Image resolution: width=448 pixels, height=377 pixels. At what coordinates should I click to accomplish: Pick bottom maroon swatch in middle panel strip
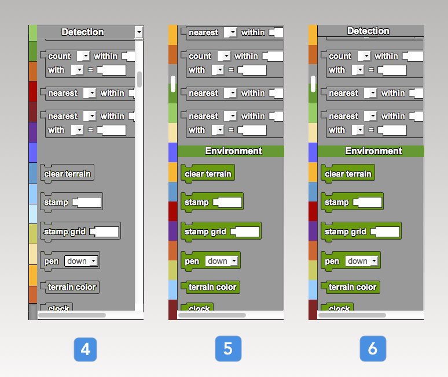pos(173,309)
